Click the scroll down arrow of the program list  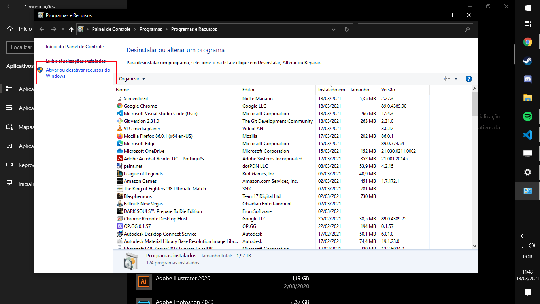tap(474, 246)
